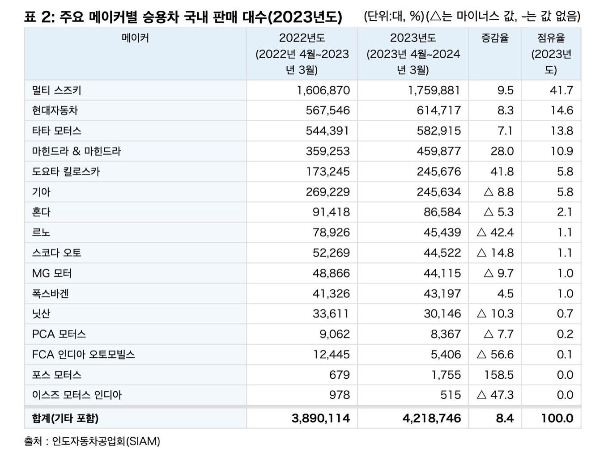Click the value 459,877 in 마힌드라 row
The image size is (604, 457).
(438, 151)
